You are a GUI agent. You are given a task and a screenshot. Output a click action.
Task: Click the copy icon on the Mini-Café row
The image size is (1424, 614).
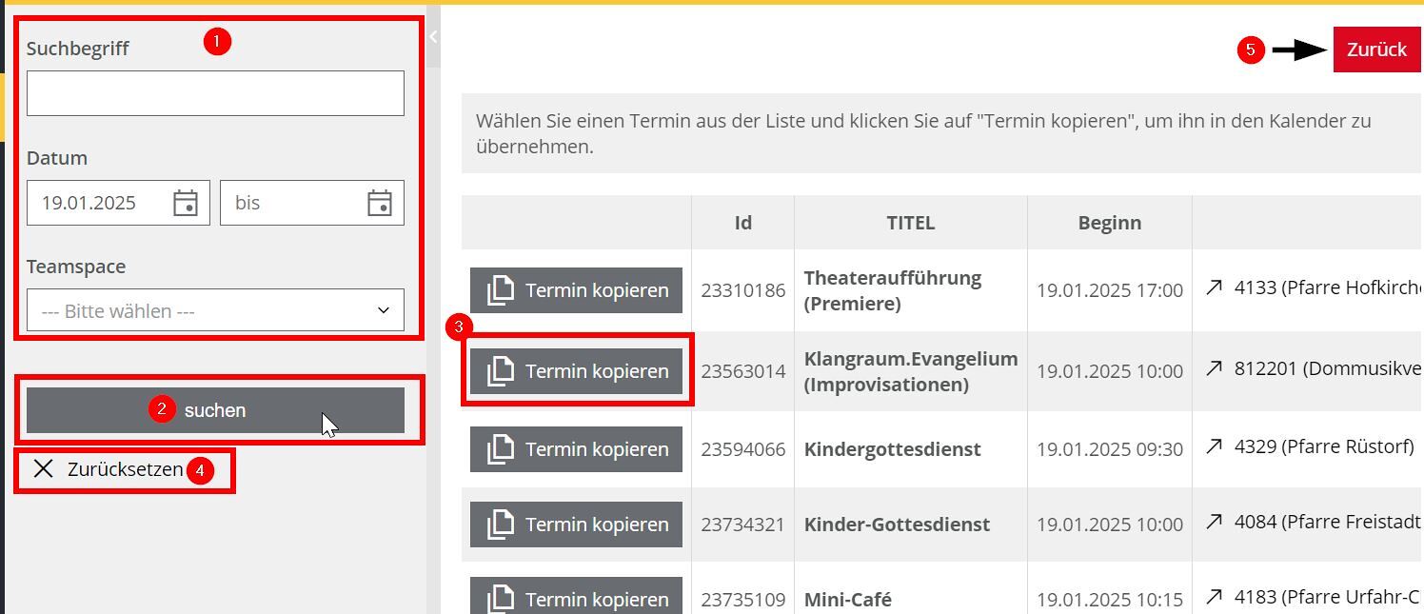[x=502, y=599]
